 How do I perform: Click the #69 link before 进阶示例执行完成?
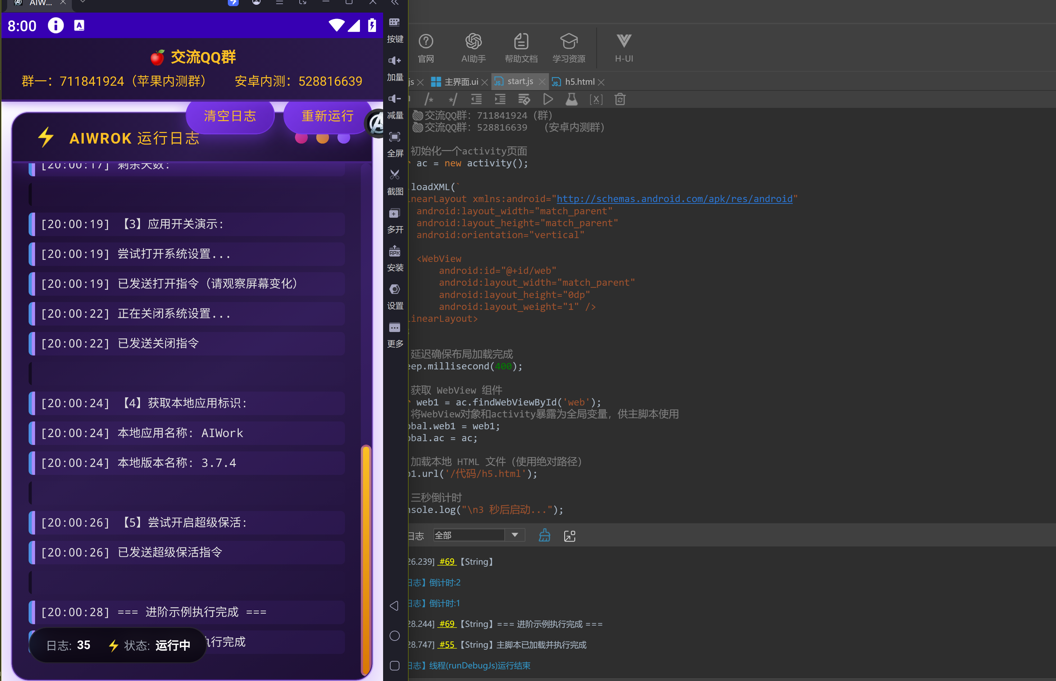click(447, 624)
